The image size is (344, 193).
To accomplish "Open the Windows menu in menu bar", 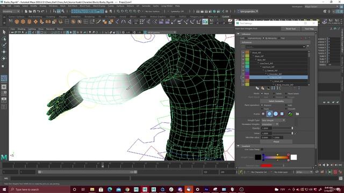I will 53,6.
